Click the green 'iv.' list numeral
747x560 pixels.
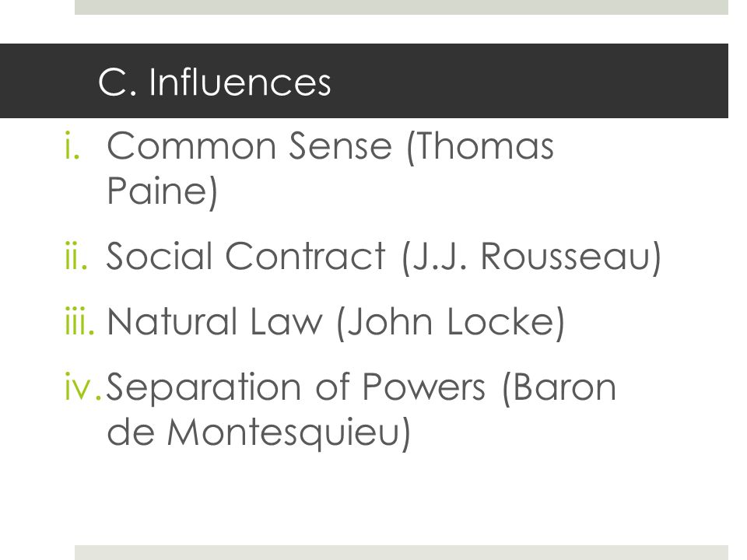coord(83,387)
